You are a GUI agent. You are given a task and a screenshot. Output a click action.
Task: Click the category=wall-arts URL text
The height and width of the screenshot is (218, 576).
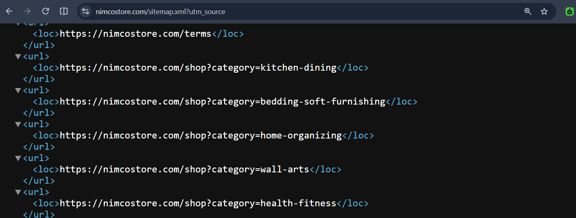pos(185,170)
